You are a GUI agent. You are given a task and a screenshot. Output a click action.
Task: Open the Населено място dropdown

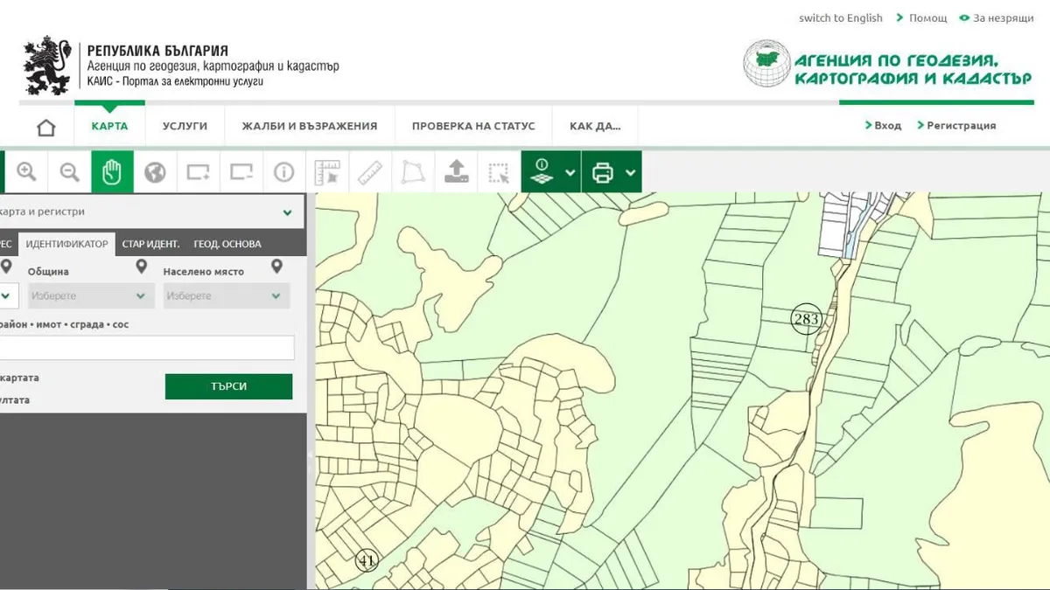point(227,295)
